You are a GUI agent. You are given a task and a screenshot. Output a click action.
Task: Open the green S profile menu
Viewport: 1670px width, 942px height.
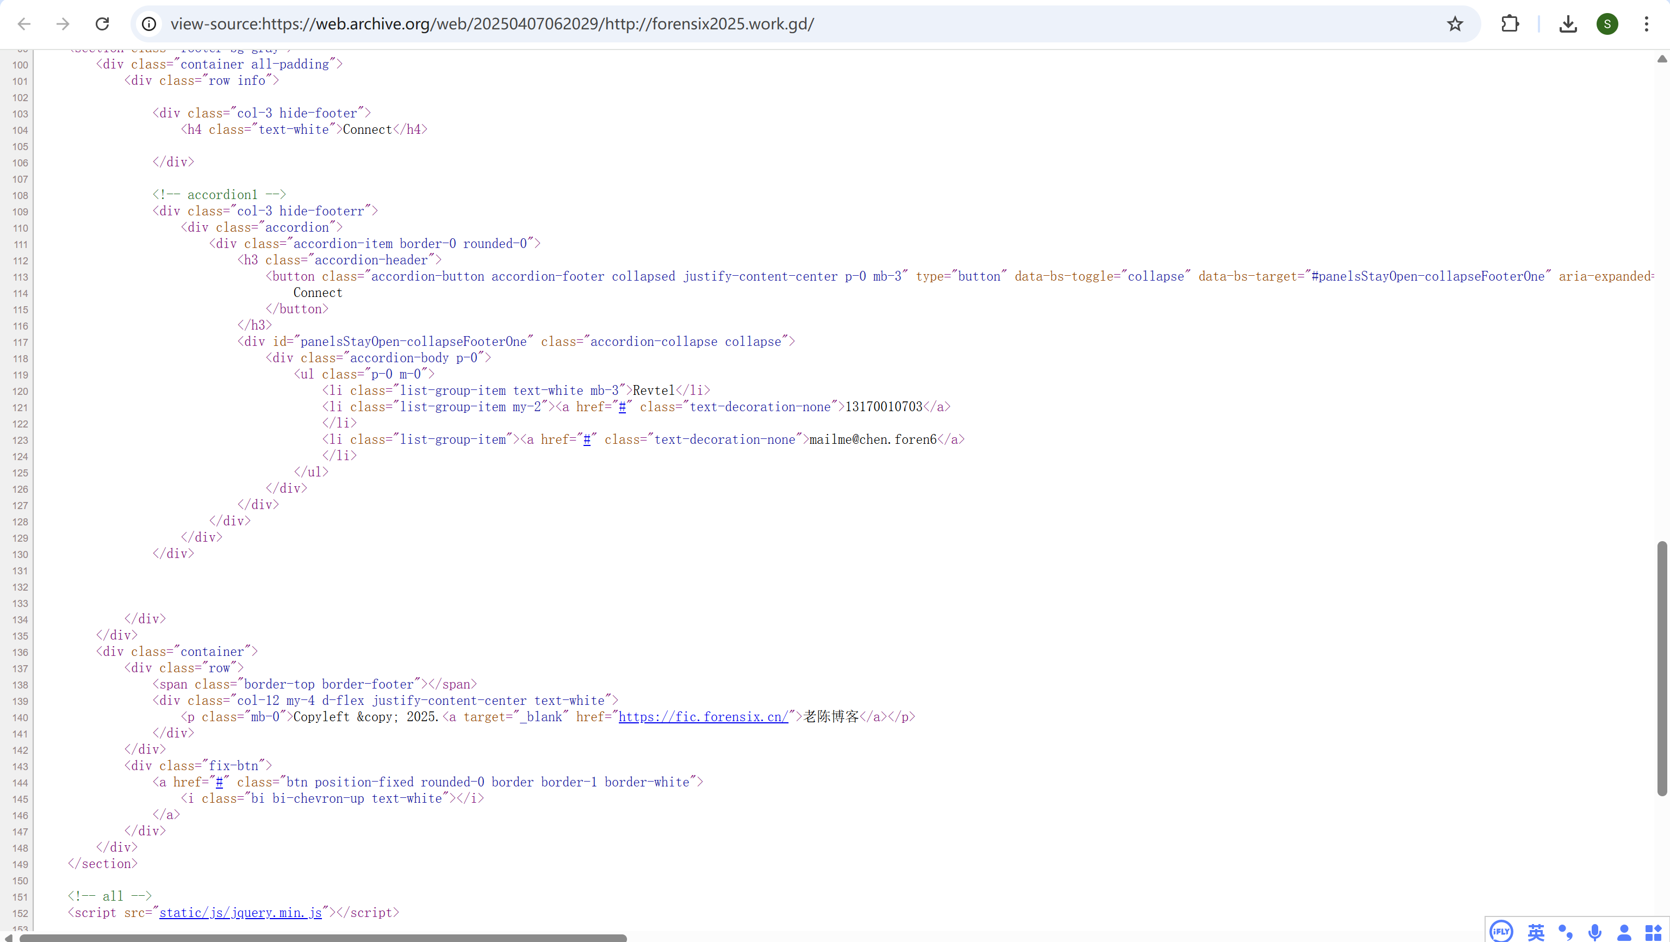point(1607,24)
